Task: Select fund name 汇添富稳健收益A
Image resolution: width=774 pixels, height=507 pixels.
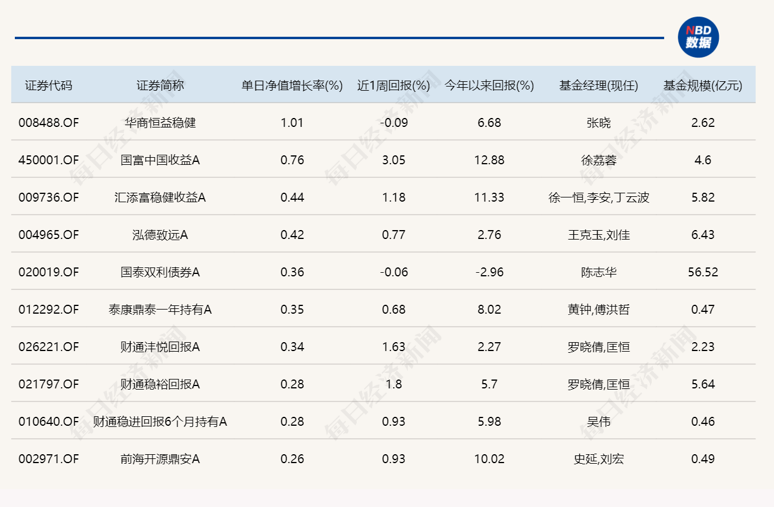Action: point(160,197)
